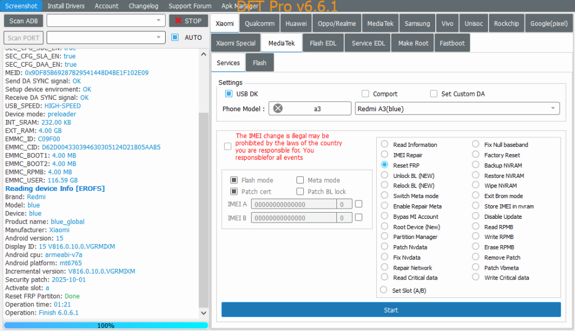Toggle the Flash mode checkbox
The height and width of the screenshot is (331, 575).
point(234,180)
